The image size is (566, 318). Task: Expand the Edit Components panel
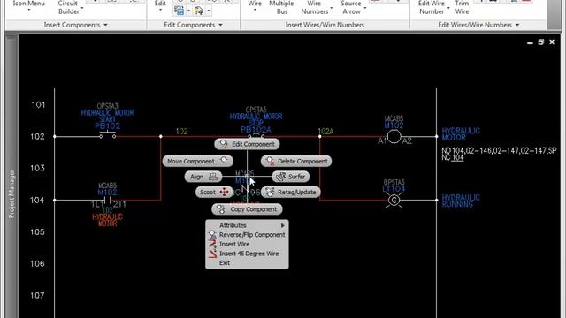point(193,25)
